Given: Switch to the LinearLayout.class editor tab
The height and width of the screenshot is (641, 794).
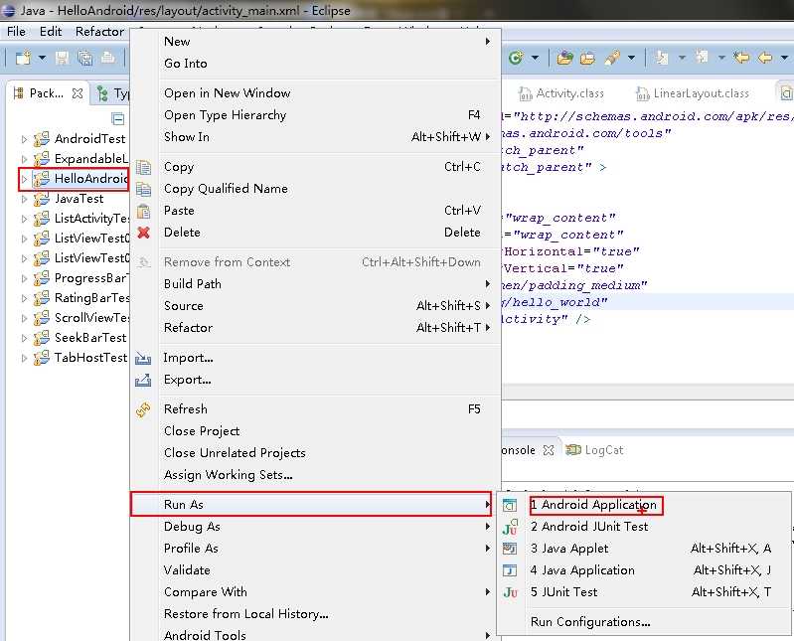Looking at the screenshot, I should point(693,93).
